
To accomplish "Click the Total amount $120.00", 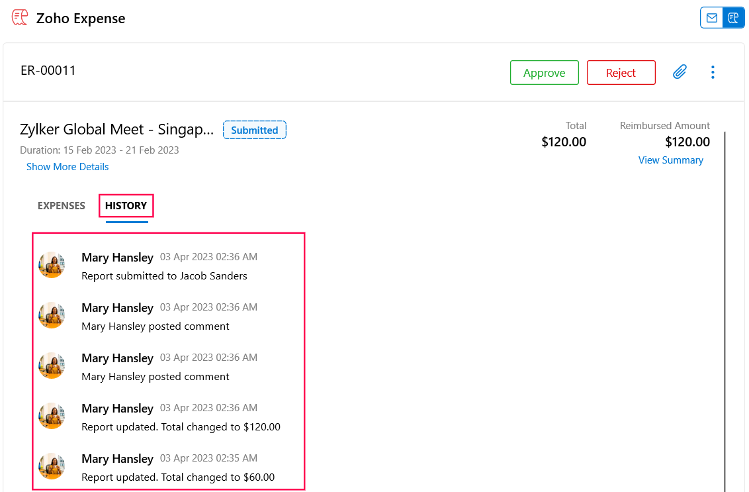I will coord(564,142).
